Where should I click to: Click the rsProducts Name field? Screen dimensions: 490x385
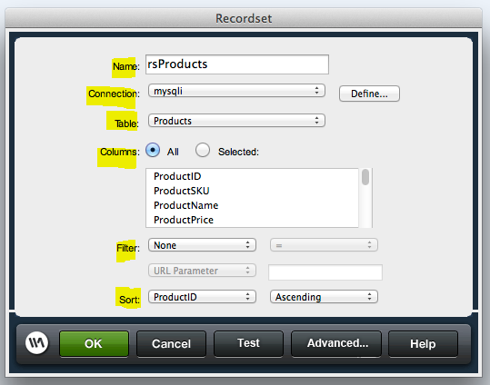pos(237,64)
